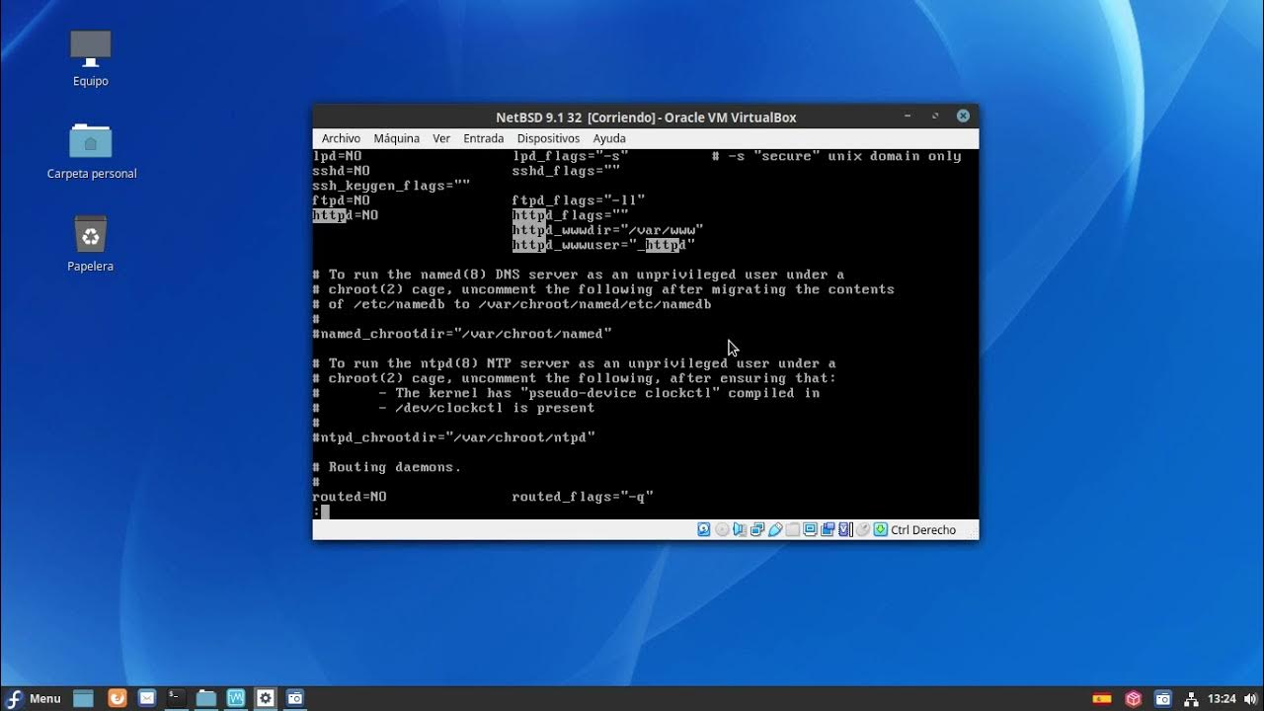Open the Carpeta personal desktop folder
1264x711 pixels.
pos(91,151)
